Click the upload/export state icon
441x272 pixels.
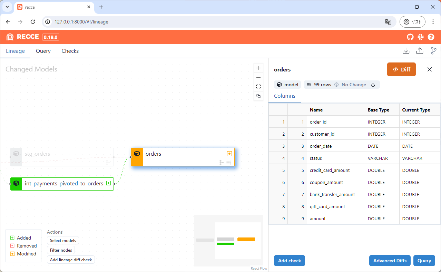click(420, 51)
